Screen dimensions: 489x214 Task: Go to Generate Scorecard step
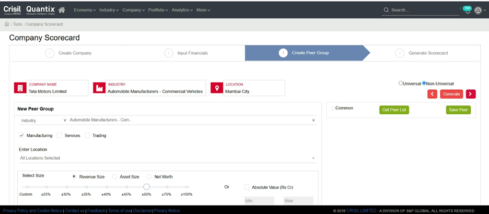[x=422, y=53]
